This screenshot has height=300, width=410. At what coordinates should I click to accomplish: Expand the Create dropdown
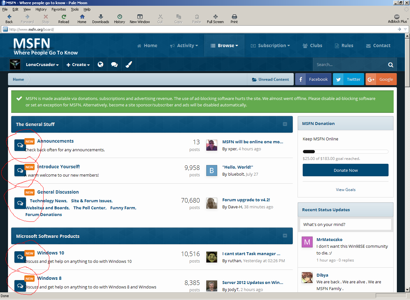[x=78, y=64]
